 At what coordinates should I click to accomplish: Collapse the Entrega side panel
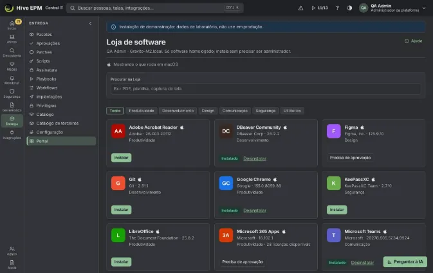click(90, 23)
